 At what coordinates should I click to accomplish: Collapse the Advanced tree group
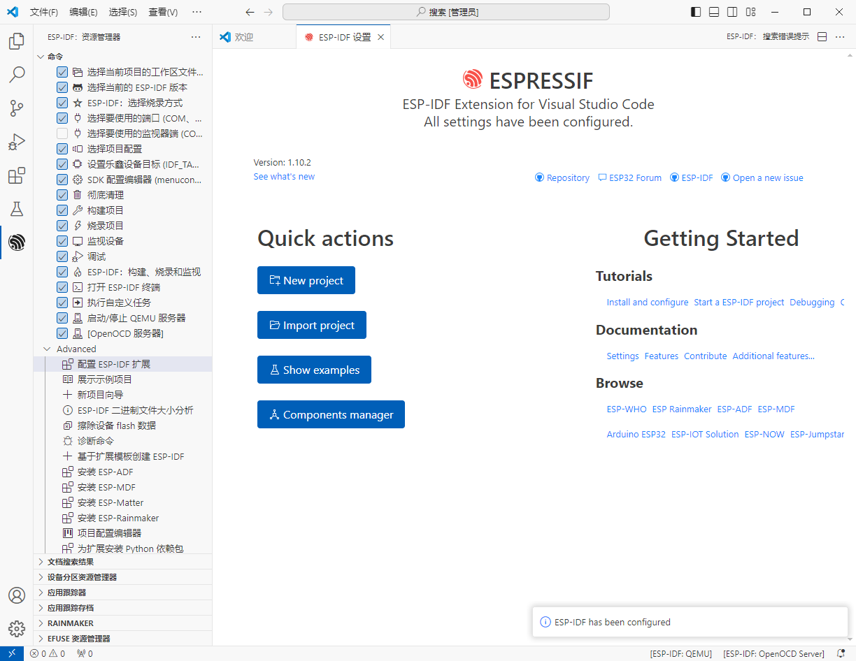tap(47, 349)
